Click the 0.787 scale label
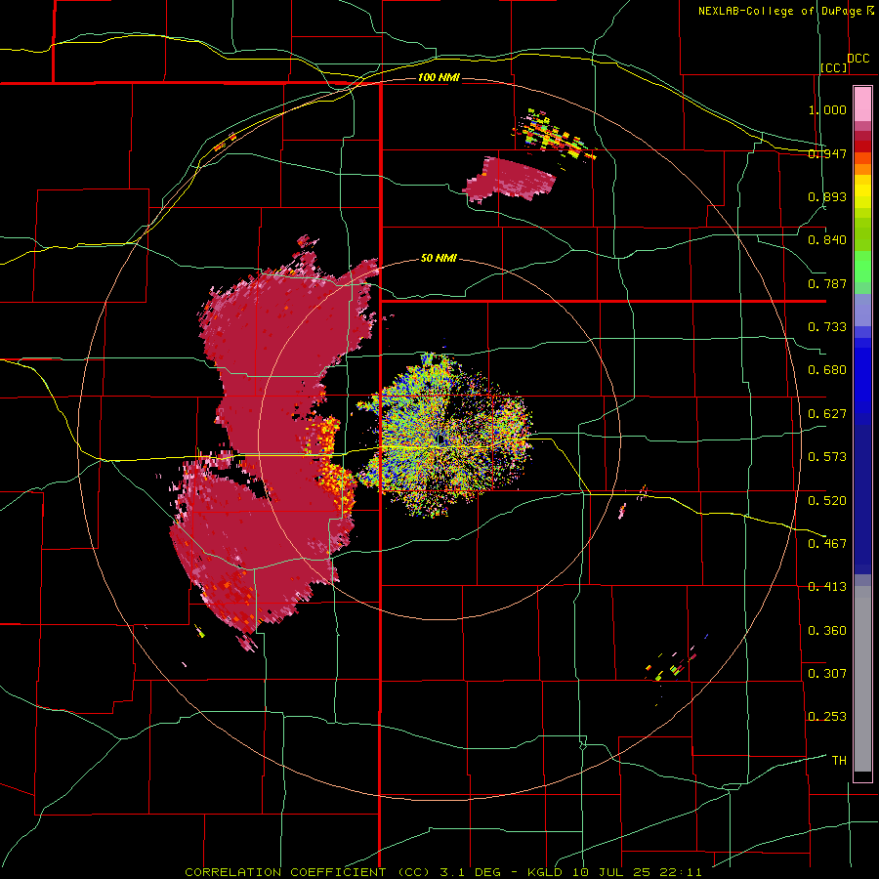This screenshot has height=879, width=879. pyautogui.click(x=827, y=283)
